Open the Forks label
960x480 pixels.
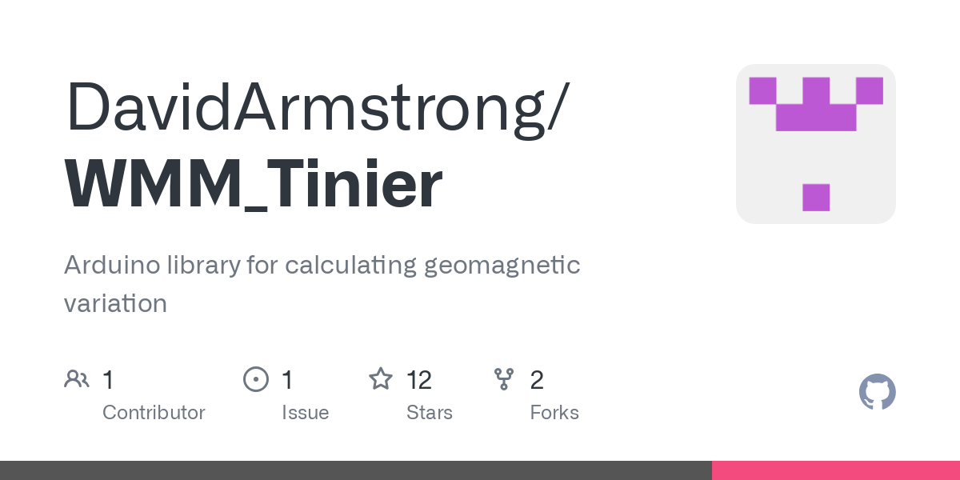tap(554, 413)
